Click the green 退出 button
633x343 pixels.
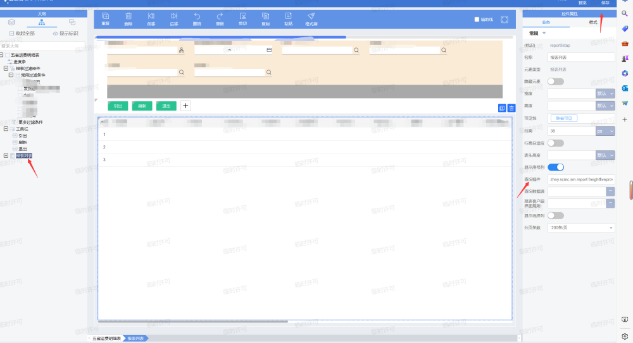[x=166, y=106]
